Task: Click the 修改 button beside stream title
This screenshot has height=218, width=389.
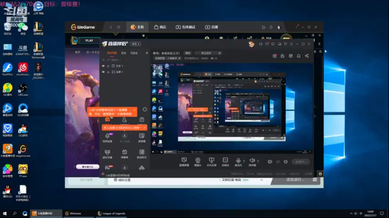Action: click(188, 53)
